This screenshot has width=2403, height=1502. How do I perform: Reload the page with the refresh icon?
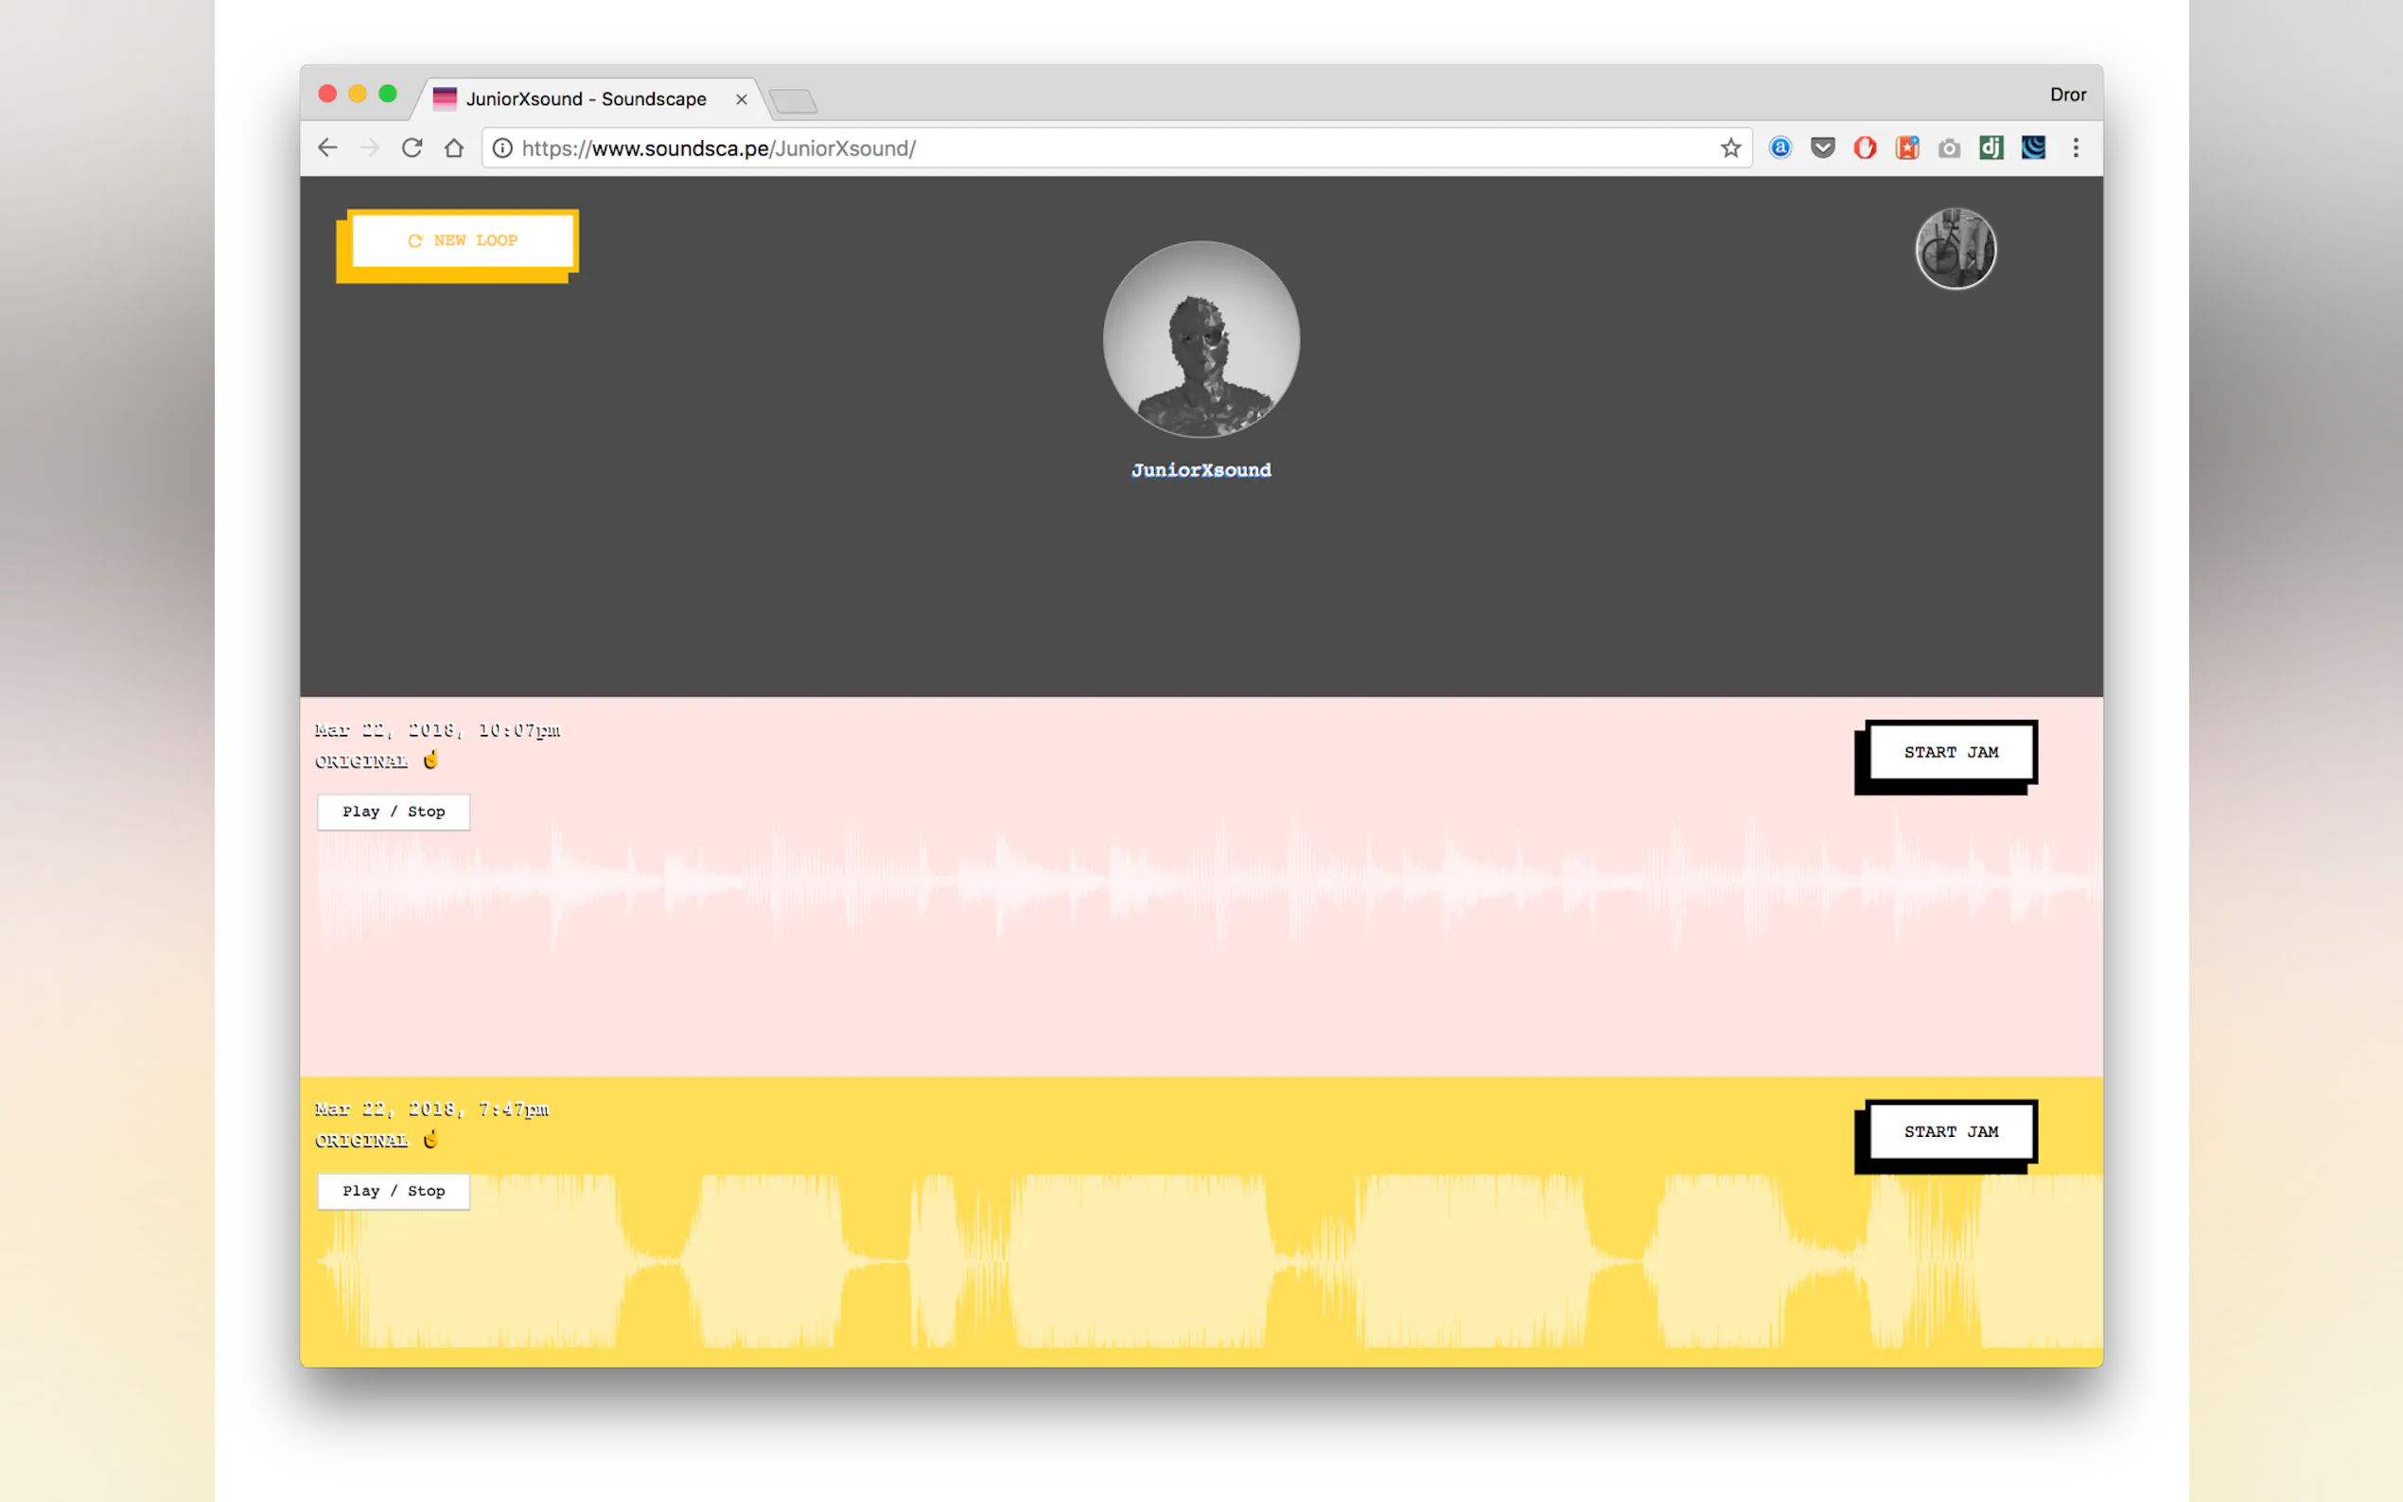pyautogui.click(x=412, y=148)
